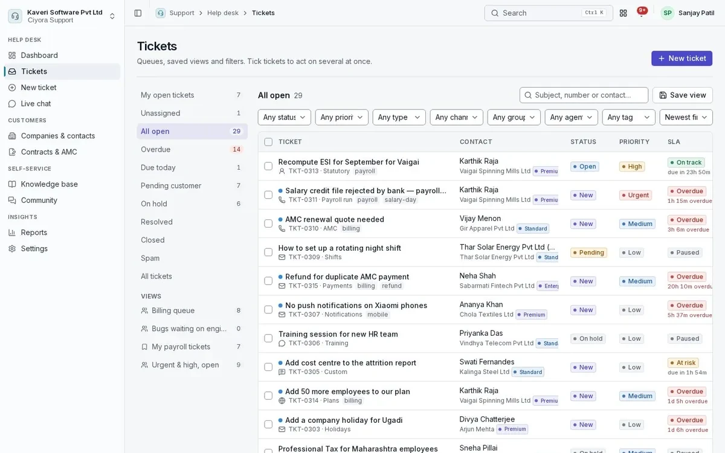The width and height of the screenshot is (725, 453).
Task: Click the Community chat icon
Action: pos(12,200)
